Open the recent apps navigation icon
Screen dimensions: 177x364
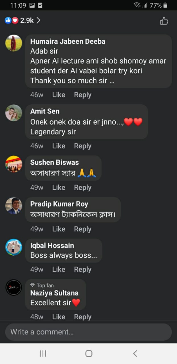point(43,353)
